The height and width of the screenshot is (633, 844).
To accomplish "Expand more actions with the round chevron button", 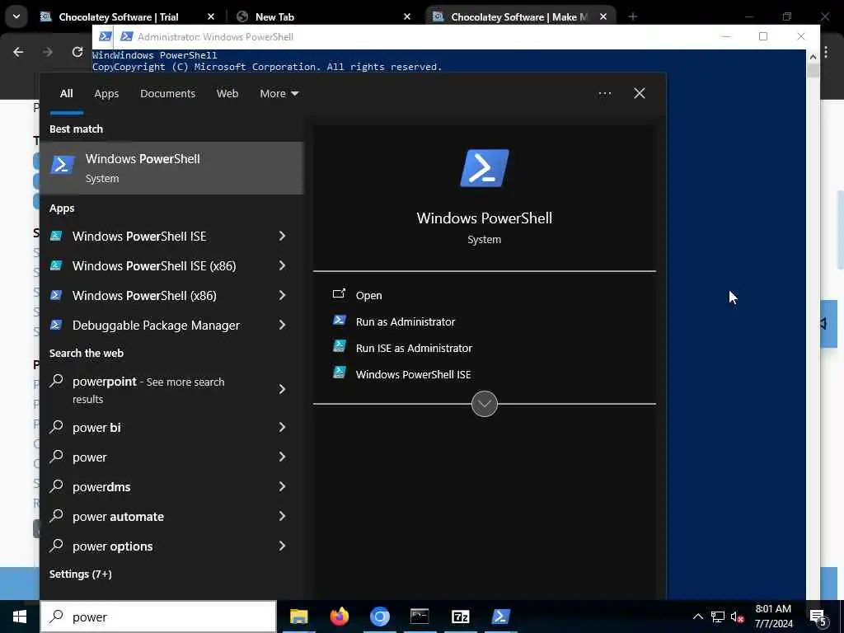I will [485, 404].
